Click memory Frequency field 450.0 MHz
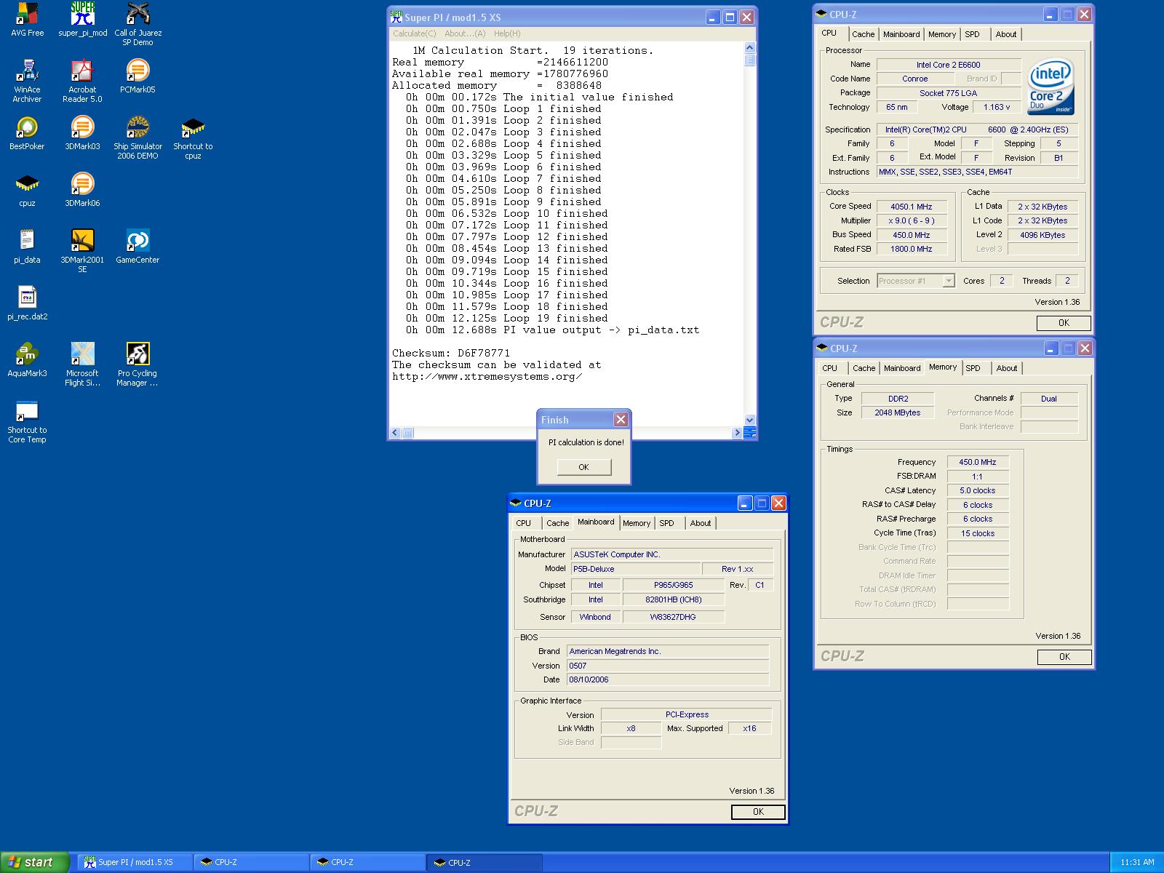1164x873 pixels. click(978, 462)
